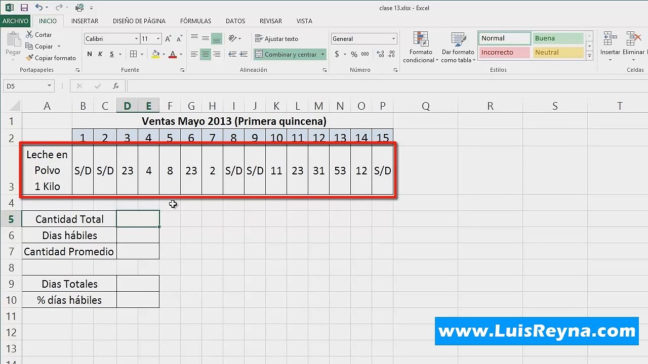This screenshot has width=648, height=364.
Task: Open Número dialog launcher
Action: click(x=394, y=70)
